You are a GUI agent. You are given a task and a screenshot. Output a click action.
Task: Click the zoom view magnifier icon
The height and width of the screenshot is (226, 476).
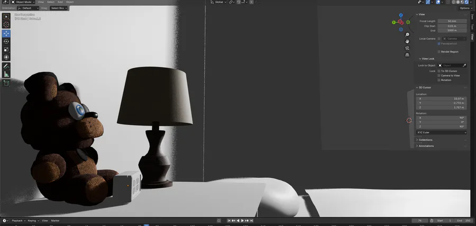407,34
